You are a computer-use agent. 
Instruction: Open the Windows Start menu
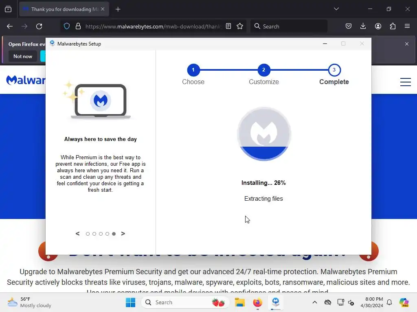[130, 302]
